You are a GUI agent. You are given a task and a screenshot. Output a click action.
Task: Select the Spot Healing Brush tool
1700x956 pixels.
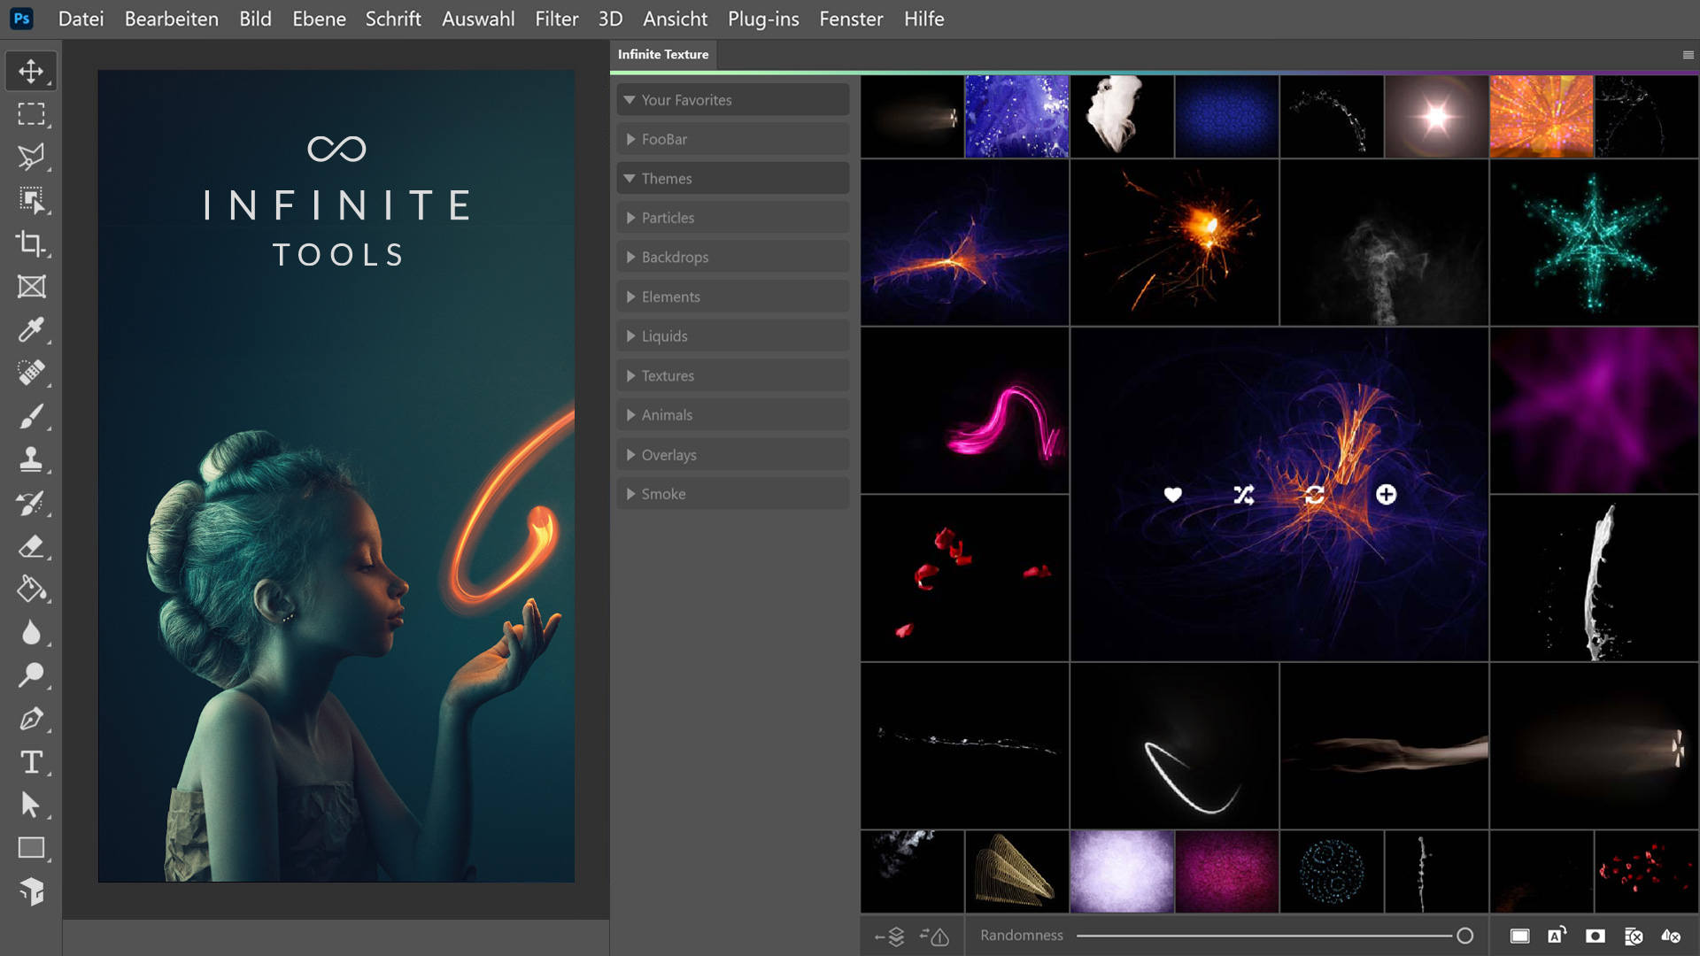click(31, 373)
